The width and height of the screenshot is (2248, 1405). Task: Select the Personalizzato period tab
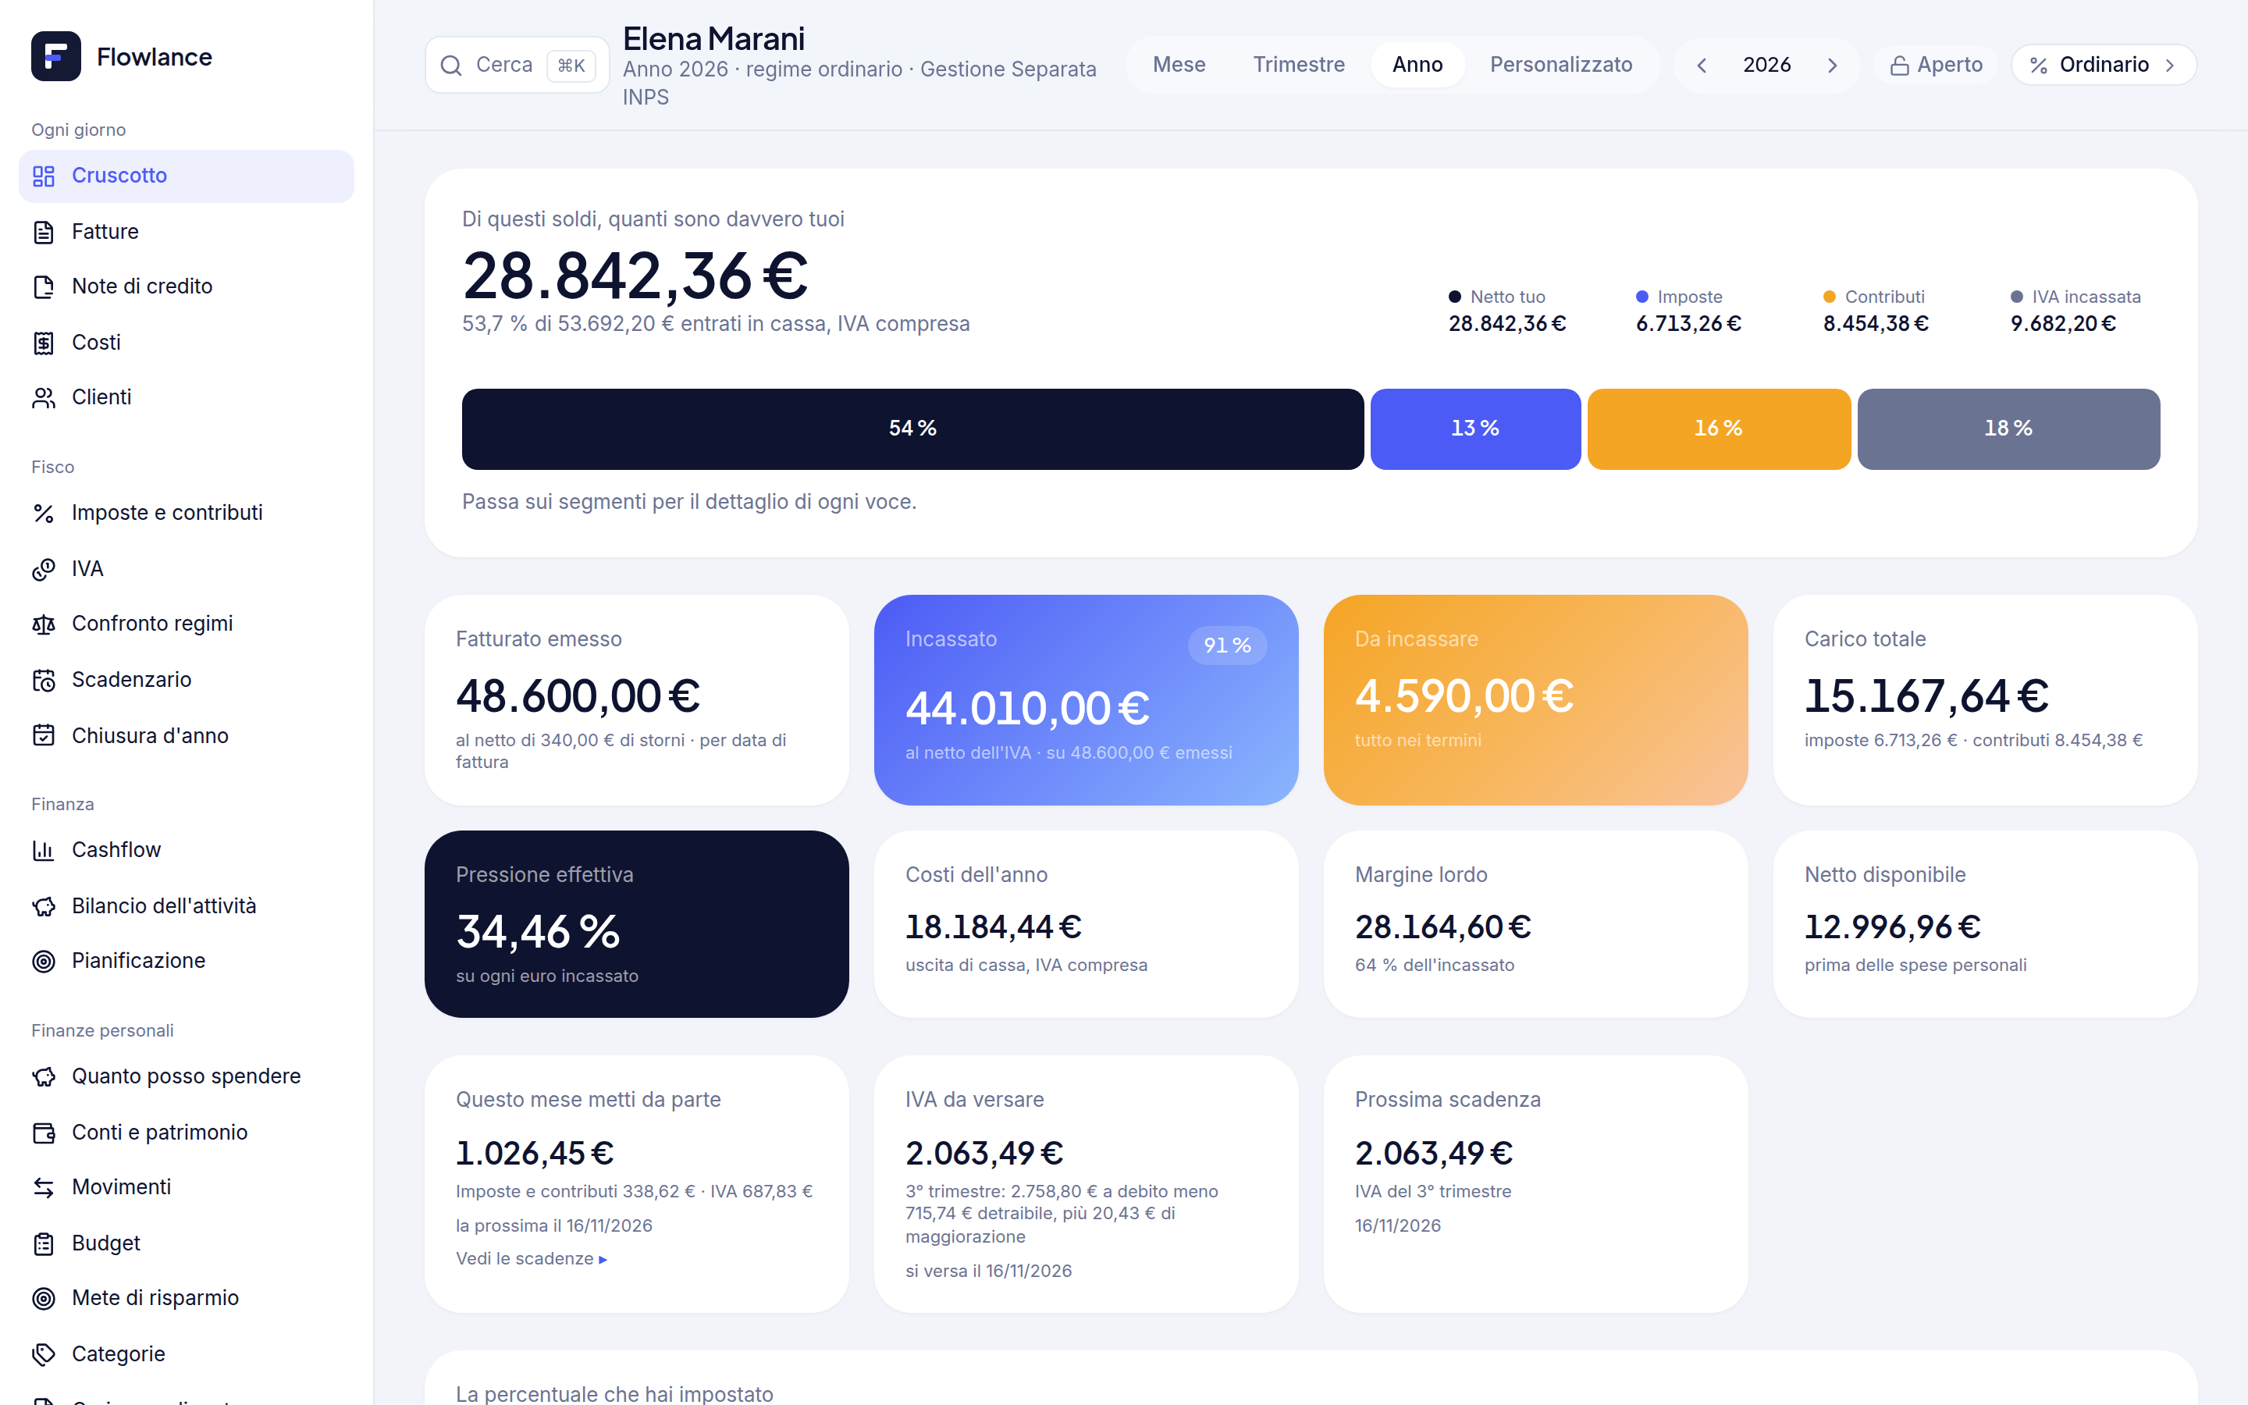pyautogui.click(x=1560, y=65)
